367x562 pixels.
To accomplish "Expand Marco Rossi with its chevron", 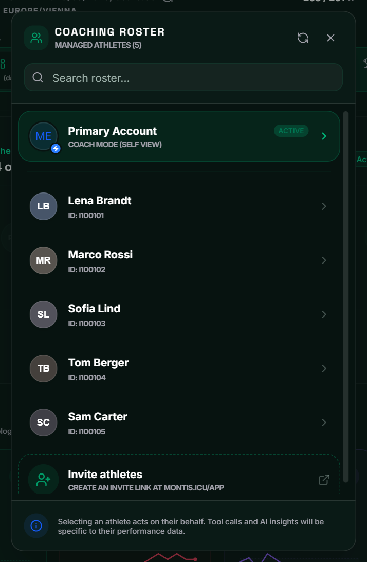I will point(324,260).
